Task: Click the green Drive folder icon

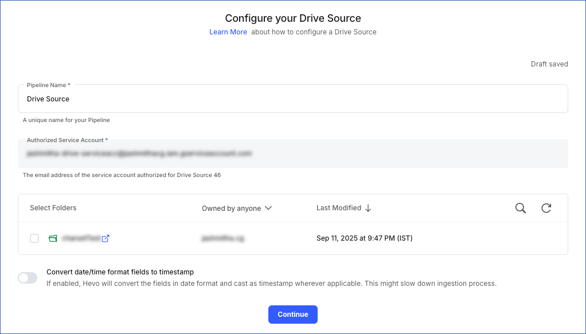Action: pyautogui.click(x=53, y=238)
